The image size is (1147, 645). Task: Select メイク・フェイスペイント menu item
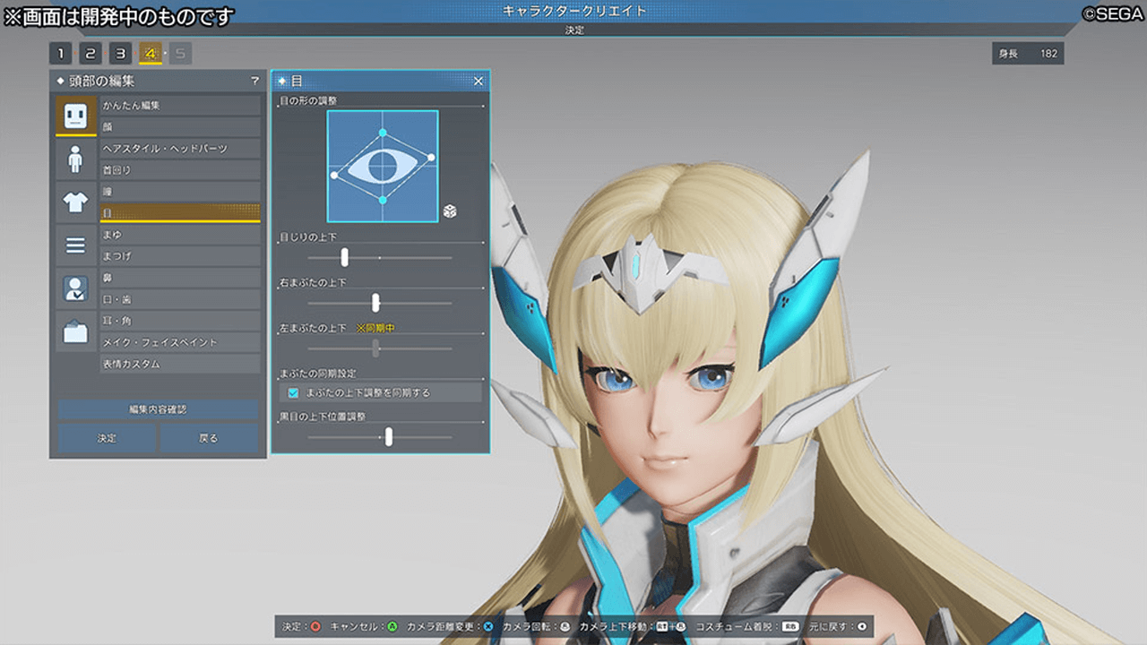tap(179, 342)
